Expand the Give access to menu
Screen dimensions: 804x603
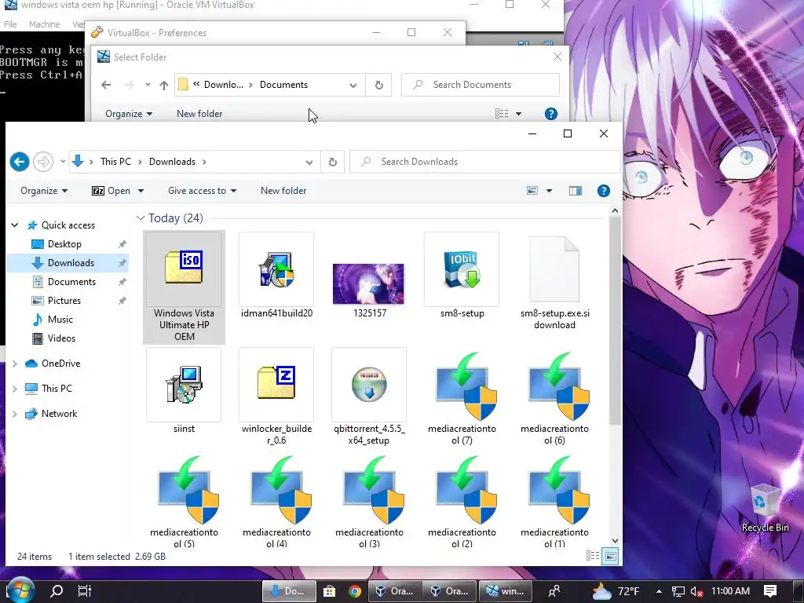tap(202, 191)
